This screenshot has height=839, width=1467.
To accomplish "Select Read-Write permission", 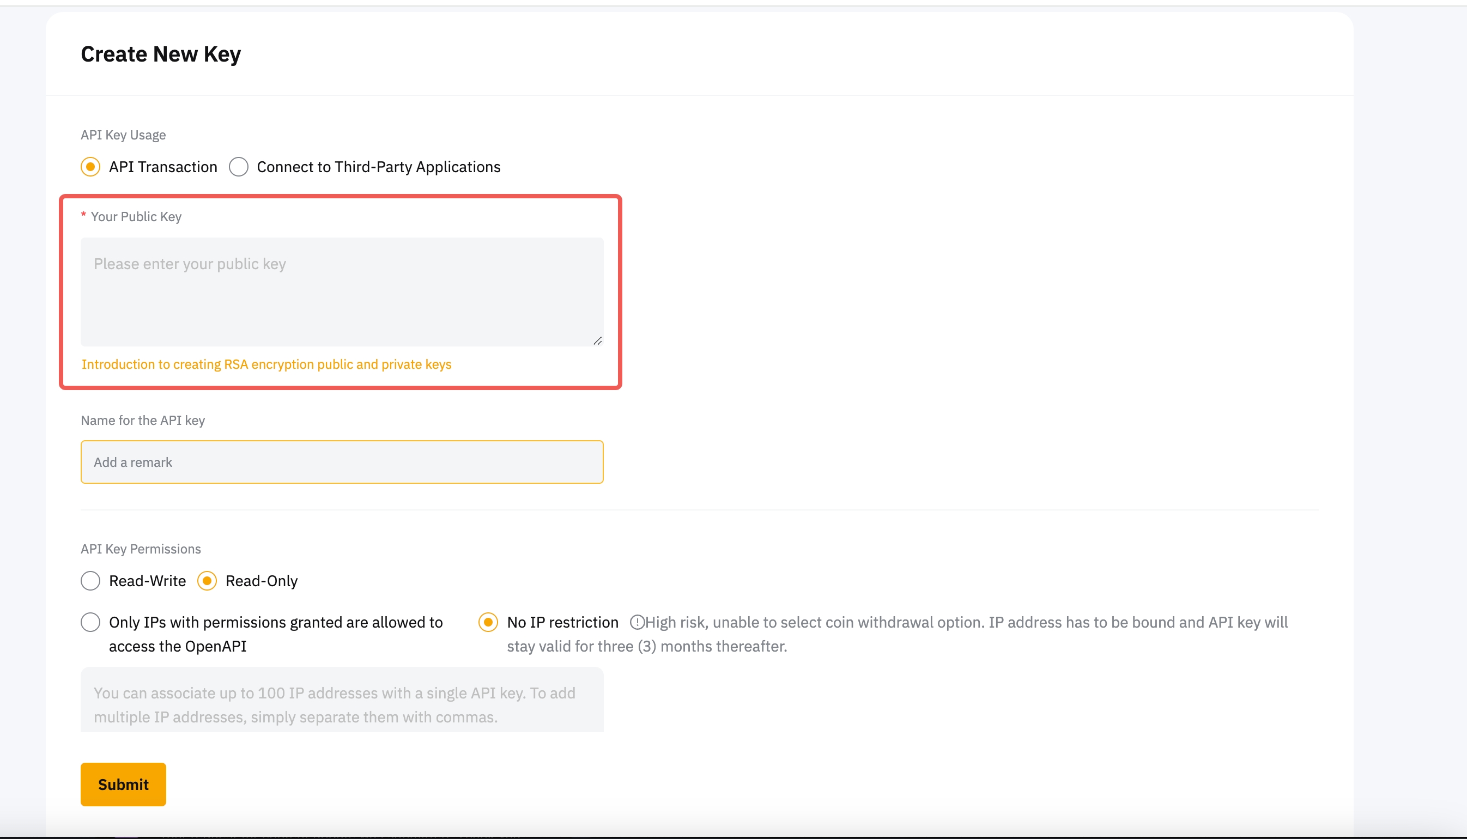I will click(x=90, y=581).
